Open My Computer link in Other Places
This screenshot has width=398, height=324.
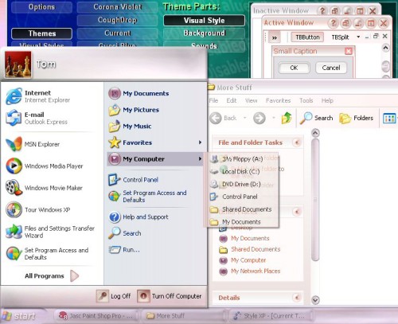pyautogui.click(x=248, y=260)
